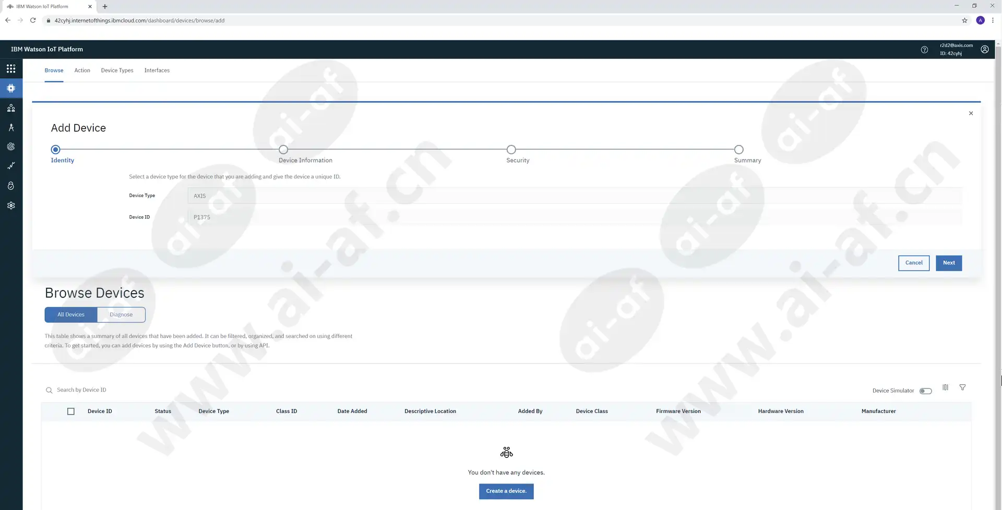Select the Device Information step circle
This screenshot has height=510, width=1002.
(x=283, y=150)
